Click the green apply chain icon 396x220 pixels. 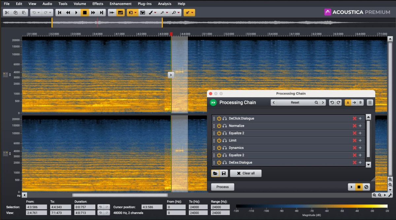pos(213,102)
